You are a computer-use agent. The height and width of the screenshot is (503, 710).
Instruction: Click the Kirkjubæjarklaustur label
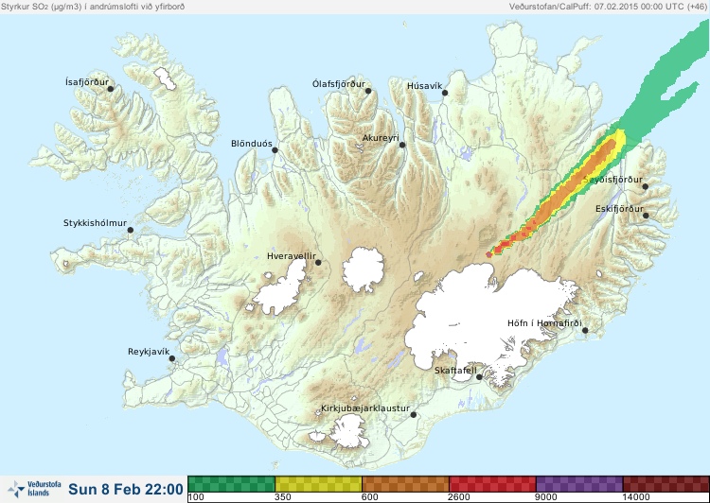pos(365,408)
